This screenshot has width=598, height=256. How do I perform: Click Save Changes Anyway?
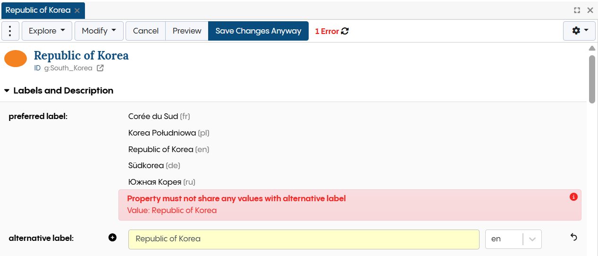(258, 31)
